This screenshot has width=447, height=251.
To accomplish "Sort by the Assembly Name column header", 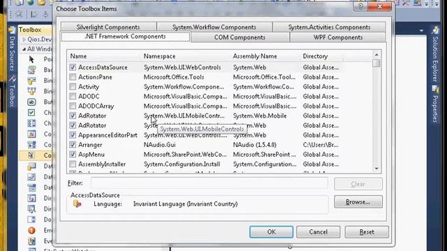I will 265,56.
